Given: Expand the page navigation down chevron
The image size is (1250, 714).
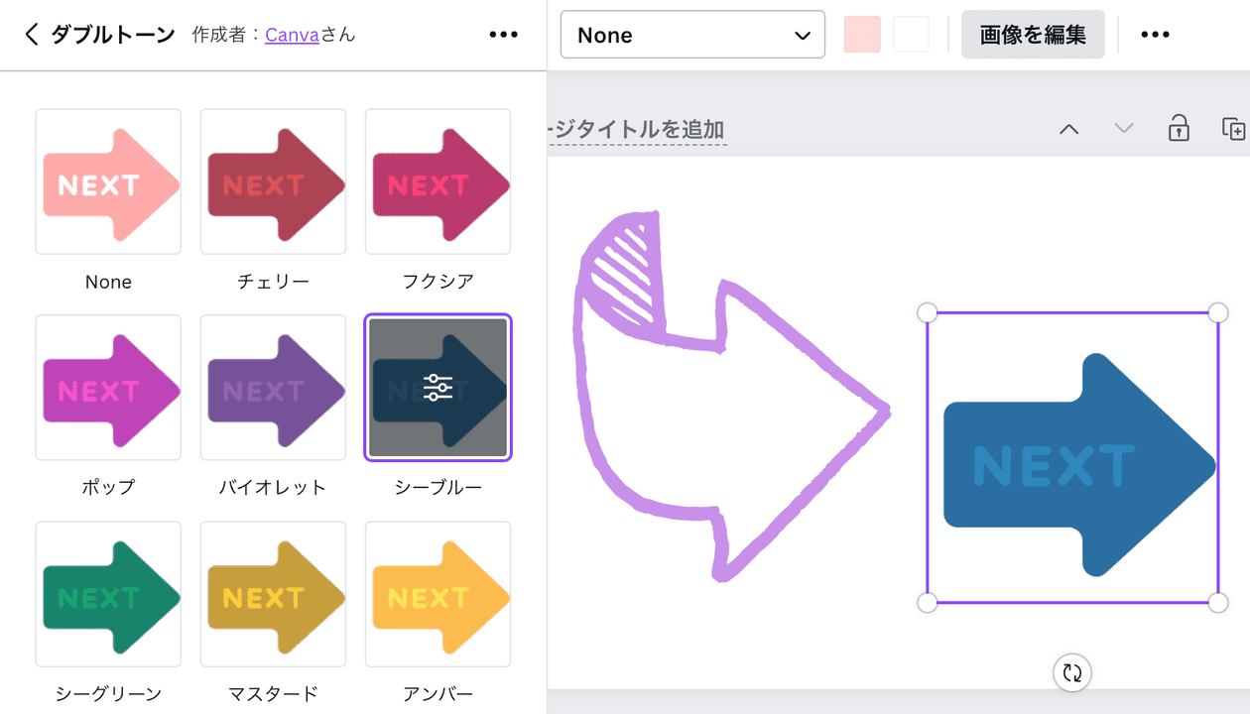Looking at the screenshot, I should [1123, 128].
